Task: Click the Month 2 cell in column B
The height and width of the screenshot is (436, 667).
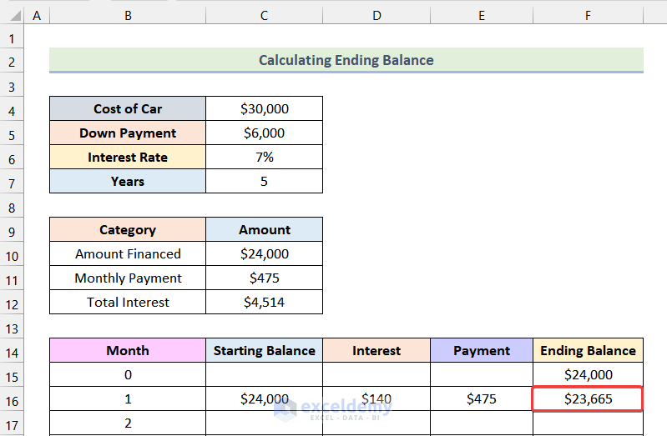Action: coord(128,423)
